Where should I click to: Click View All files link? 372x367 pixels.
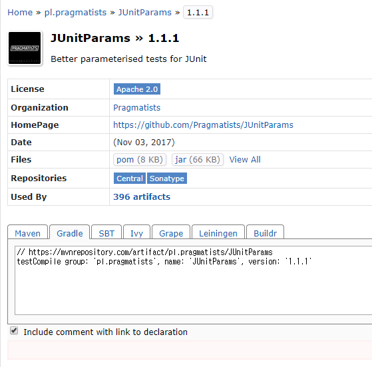point(245,160)
